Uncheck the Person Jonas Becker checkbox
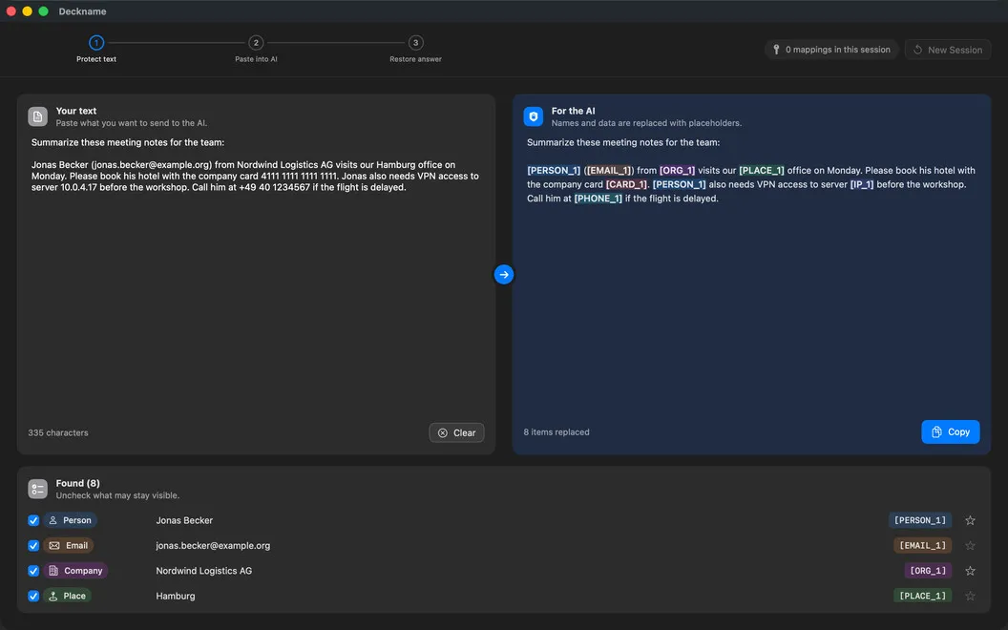 (33, 520)
